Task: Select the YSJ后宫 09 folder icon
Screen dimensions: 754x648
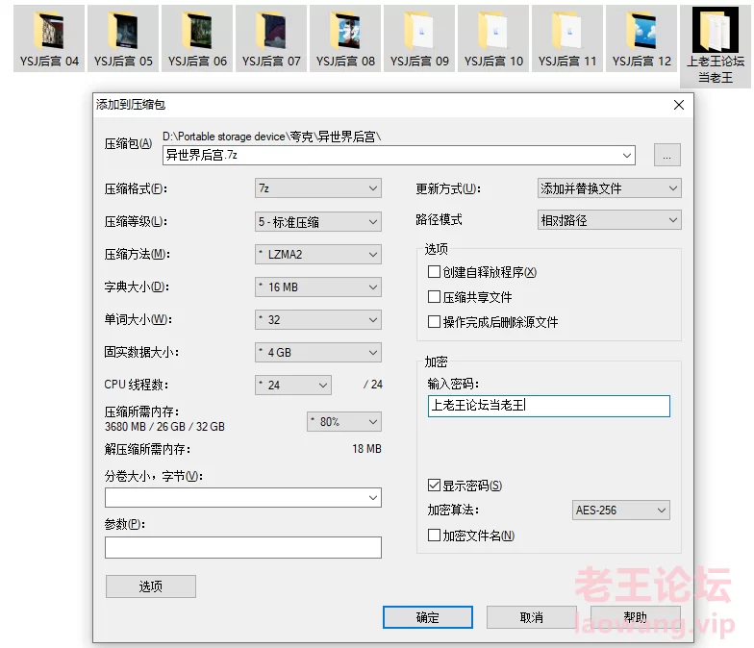Action: click(x=419, y=38)
